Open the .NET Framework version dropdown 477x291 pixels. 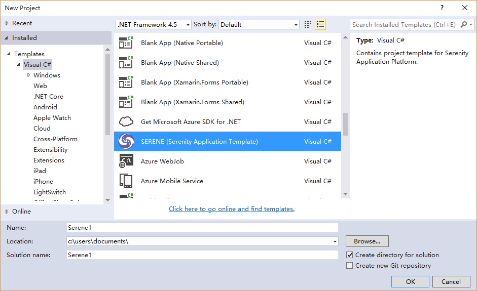coord(153,24)
